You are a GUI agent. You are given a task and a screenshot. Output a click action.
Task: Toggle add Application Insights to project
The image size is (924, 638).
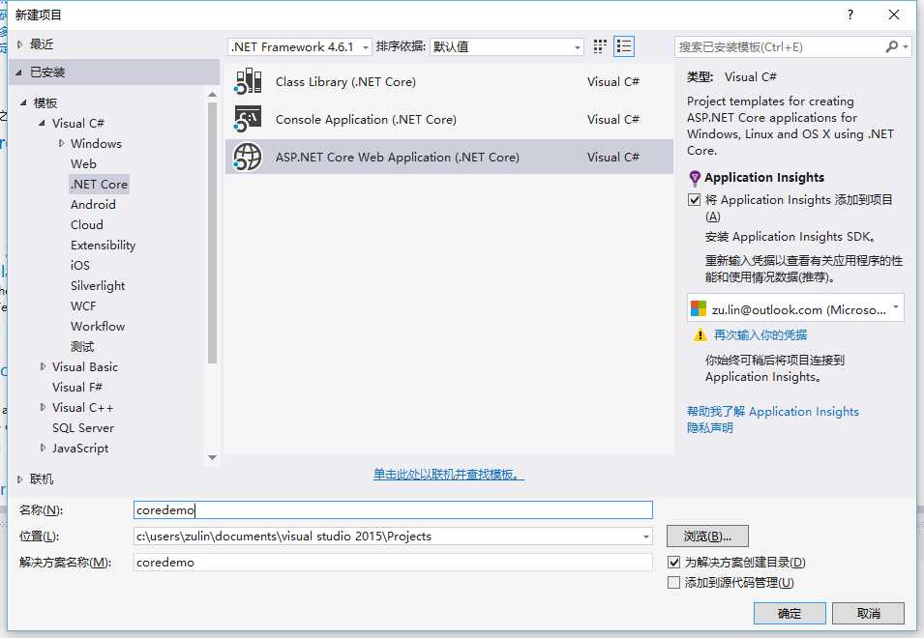[x=694, y=200]
